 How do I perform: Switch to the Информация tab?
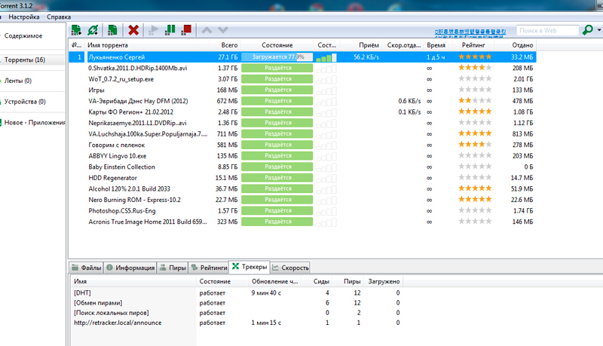point(130,268)
